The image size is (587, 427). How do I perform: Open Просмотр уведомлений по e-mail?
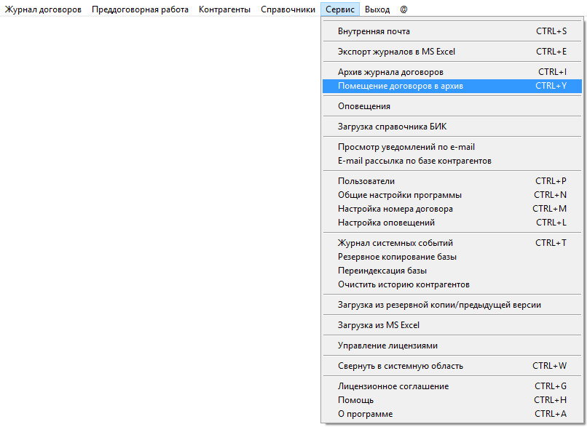[x=406, y=147]
